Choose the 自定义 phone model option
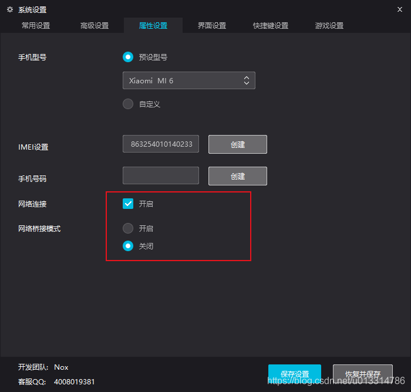The height and width of the screenshot is (392, 411). click(x=128, y=104)
